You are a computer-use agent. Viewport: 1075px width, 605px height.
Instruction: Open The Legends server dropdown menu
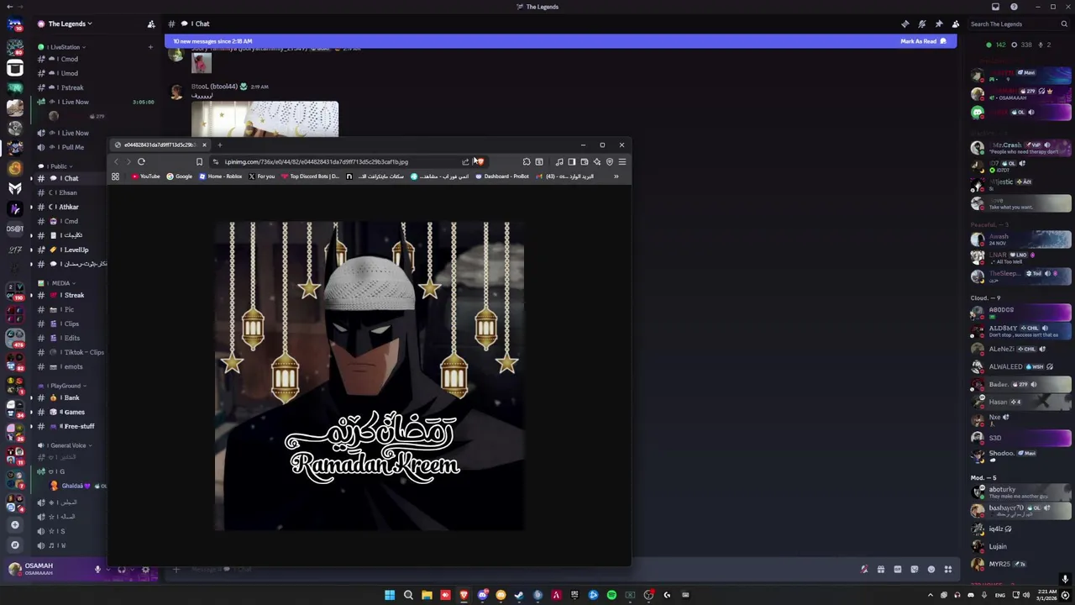click(x=70, y=24)
